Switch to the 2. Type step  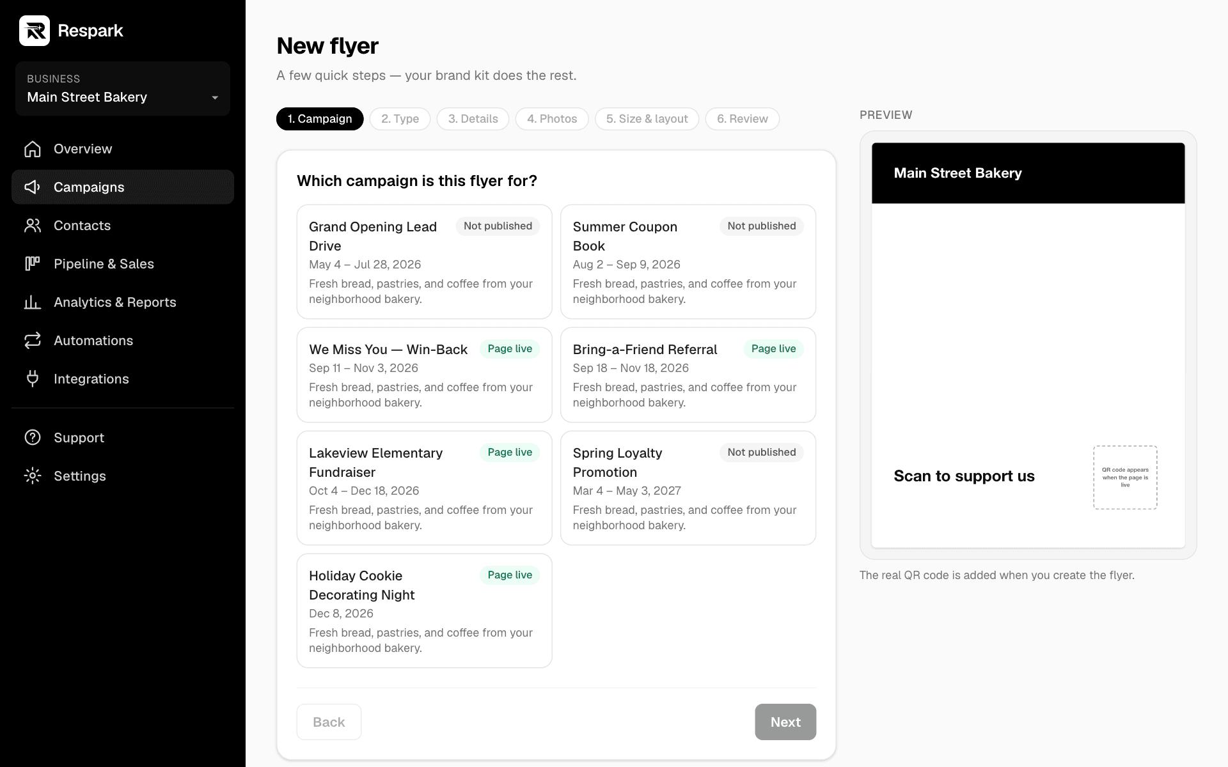[400, 119]
